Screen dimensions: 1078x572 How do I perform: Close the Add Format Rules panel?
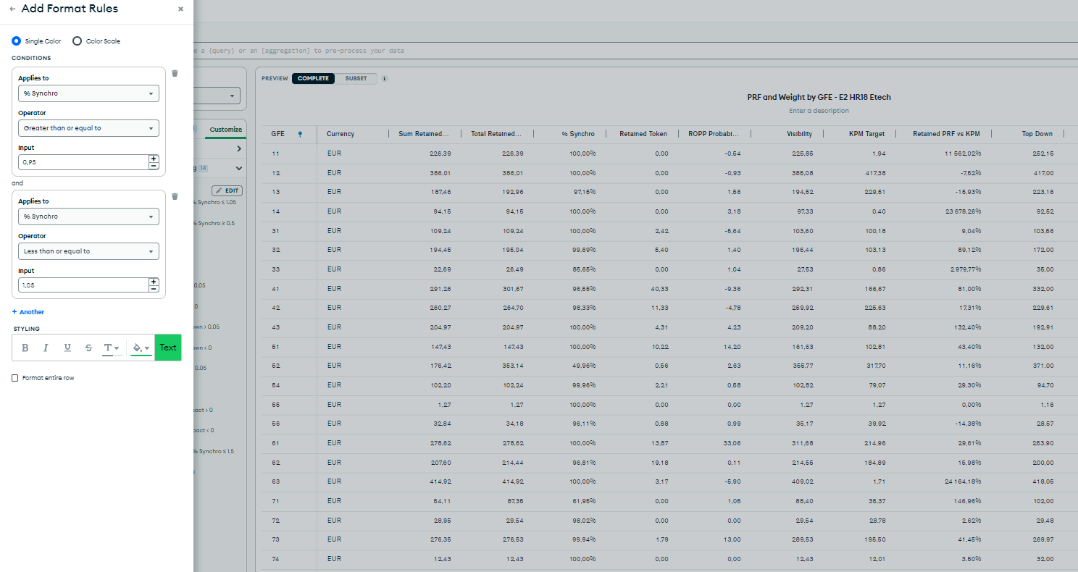tap(180, 9)
